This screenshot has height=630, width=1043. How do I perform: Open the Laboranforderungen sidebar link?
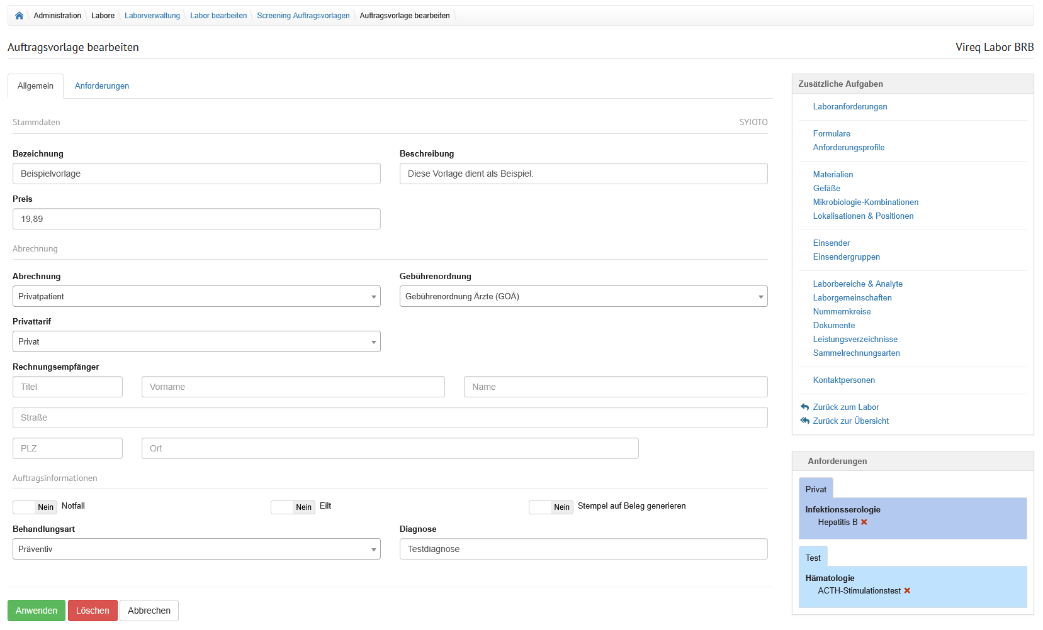coord(850,107)
